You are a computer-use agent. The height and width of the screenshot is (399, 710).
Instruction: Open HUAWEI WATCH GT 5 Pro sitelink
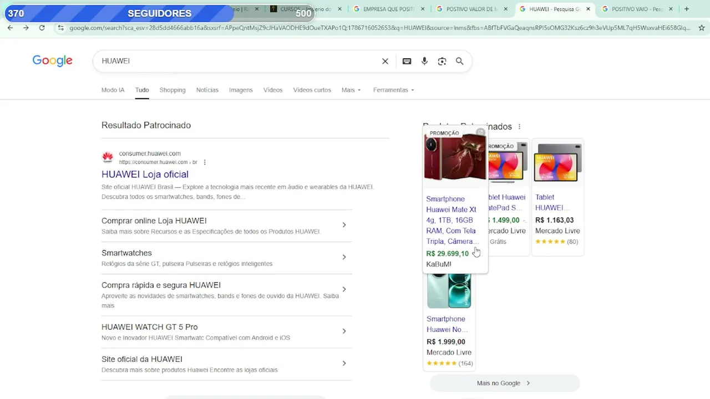(x=150, y=327)
